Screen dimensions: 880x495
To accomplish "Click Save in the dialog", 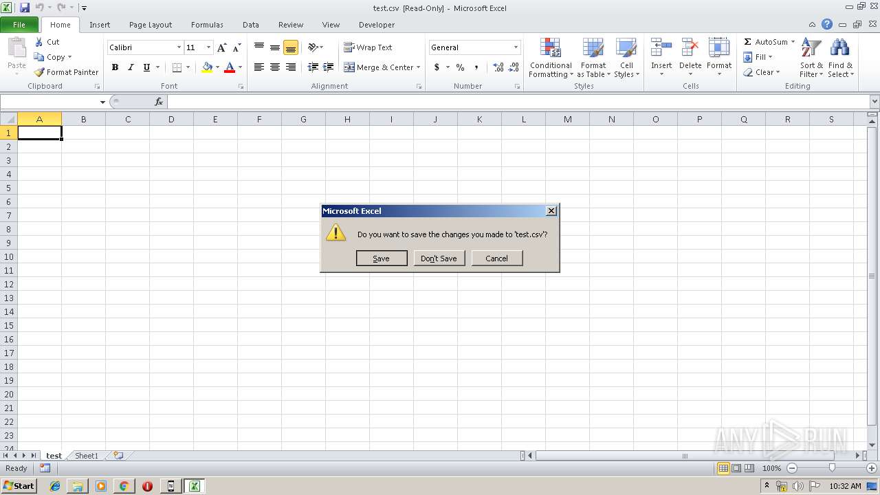I will pyautogui.click(x=382, y=258).
